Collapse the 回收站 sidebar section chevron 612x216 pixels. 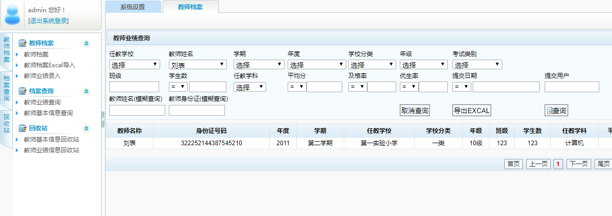pos(86,128)
